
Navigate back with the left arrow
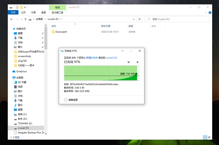pos(11,19)
